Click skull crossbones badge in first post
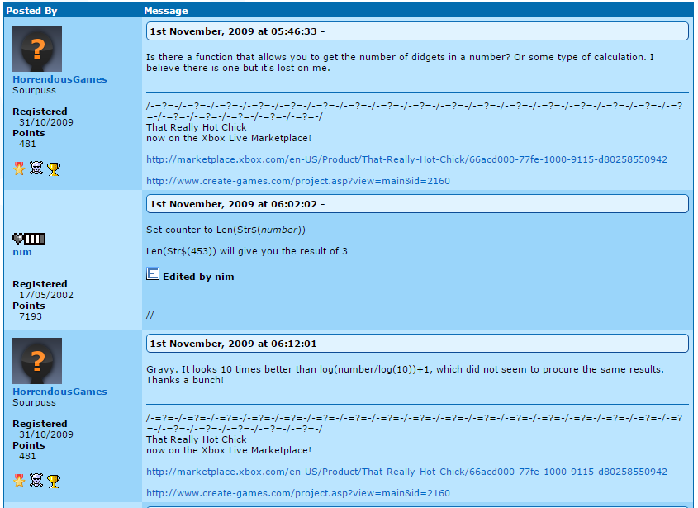 (x=36, y=168)
